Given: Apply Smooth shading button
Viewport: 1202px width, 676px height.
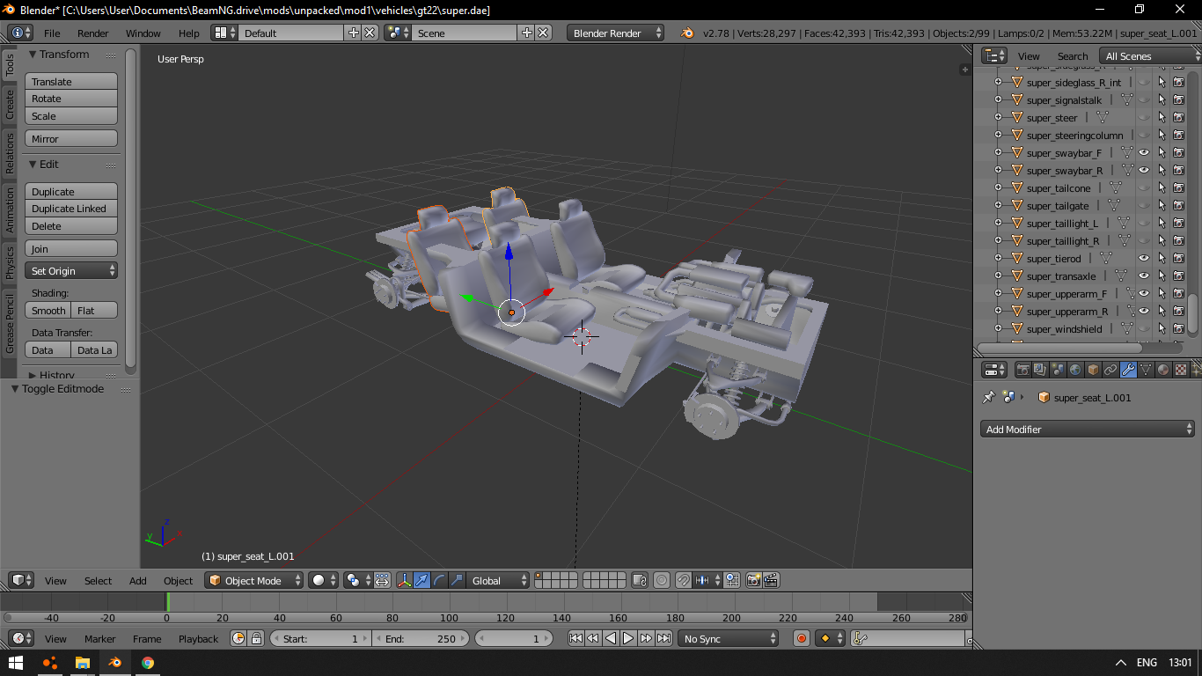Looking at the screenshot, I should (x=48, y=310).
